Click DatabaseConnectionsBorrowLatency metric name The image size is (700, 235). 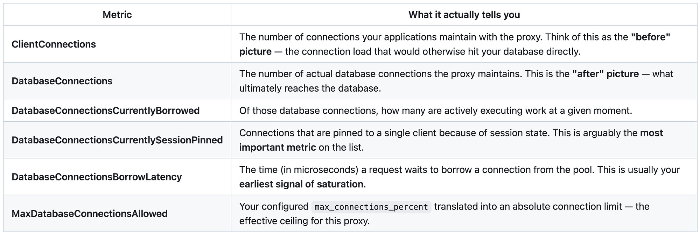point(97,177)
